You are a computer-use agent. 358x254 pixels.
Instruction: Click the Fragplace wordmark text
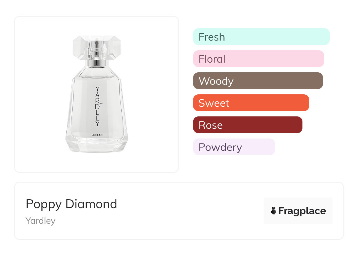302,211
